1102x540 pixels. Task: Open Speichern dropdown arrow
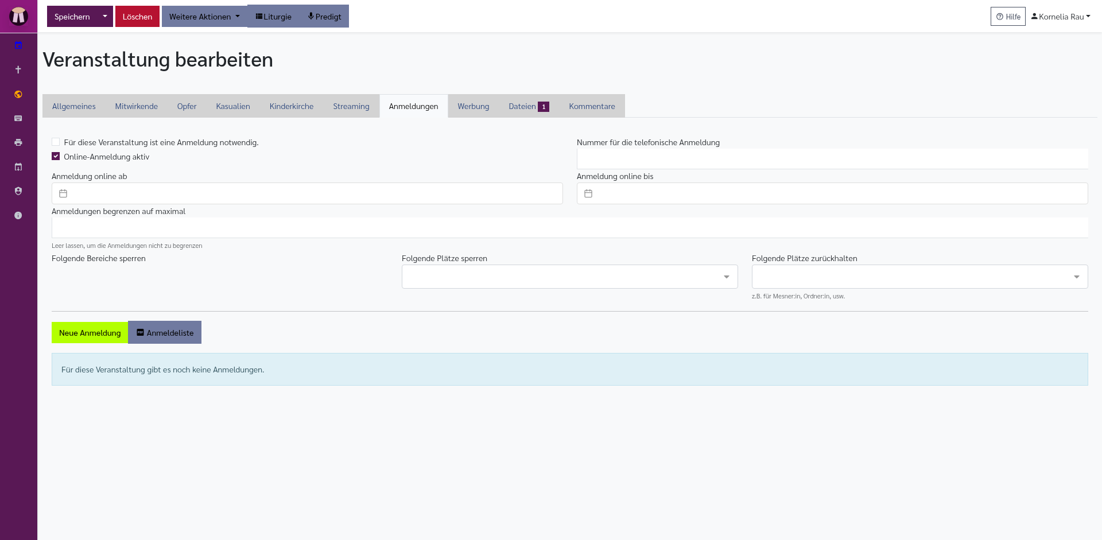pyautogui.click(x=105, y=16)
